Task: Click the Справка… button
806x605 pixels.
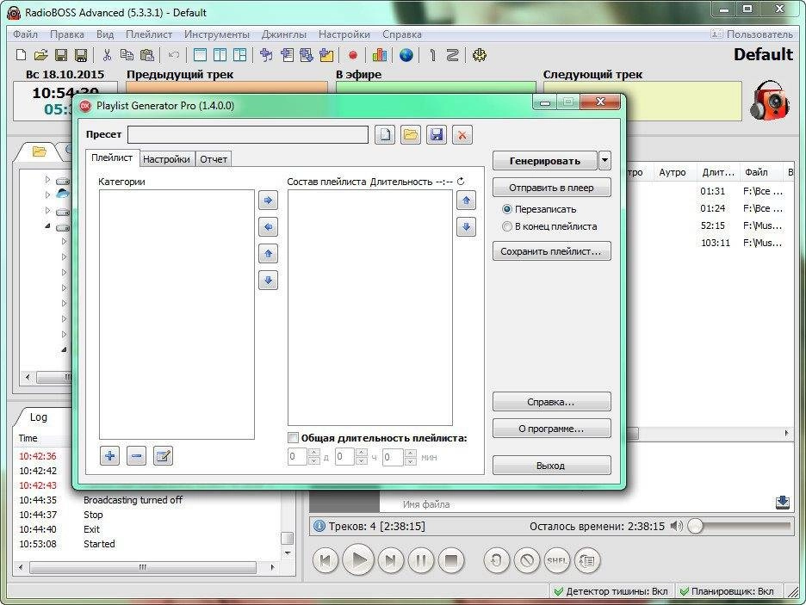Action: 552,402
